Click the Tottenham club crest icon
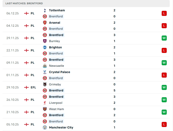 click(x=45, y=10)
